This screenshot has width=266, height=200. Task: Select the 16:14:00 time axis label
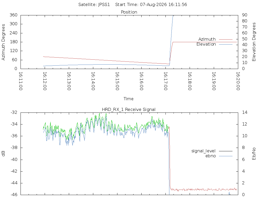pos(93,81)
